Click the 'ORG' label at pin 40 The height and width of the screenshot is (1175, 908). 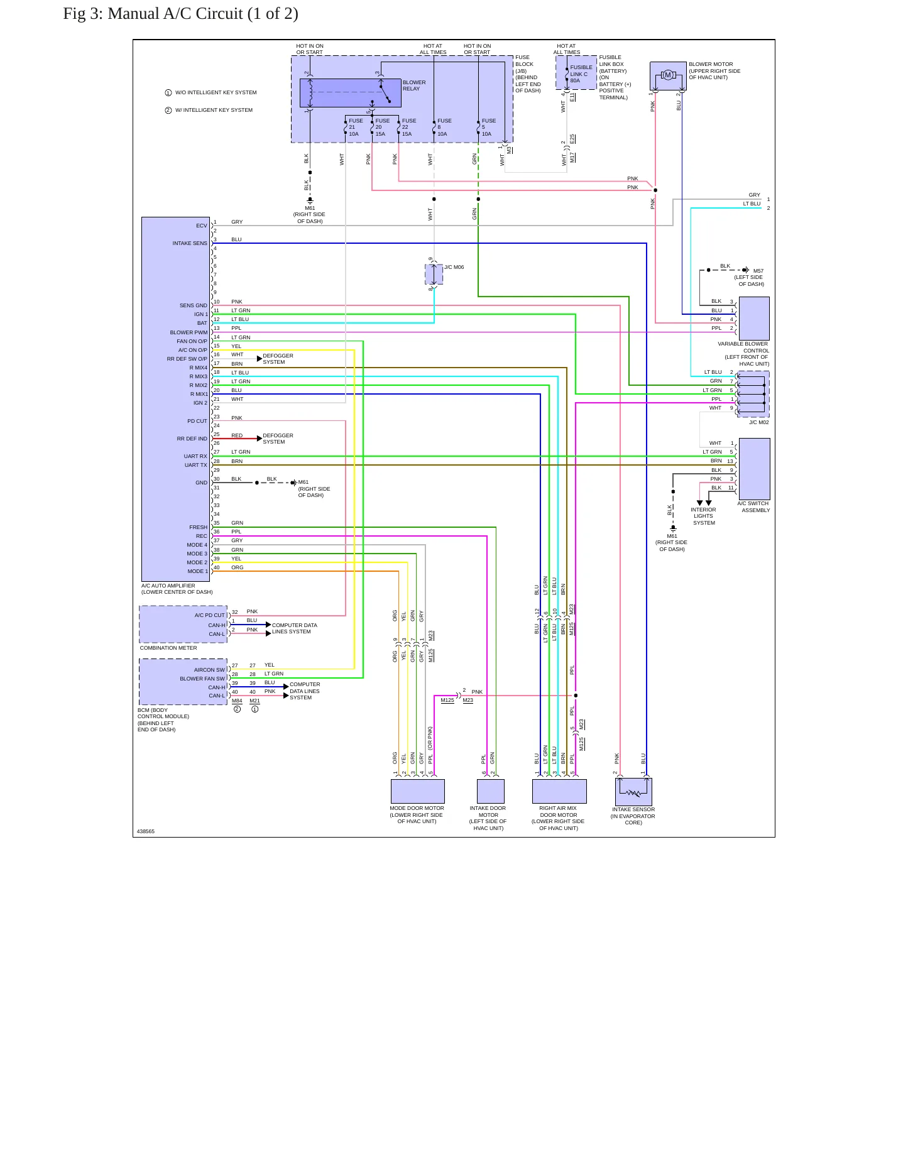[x=237, y=568]
